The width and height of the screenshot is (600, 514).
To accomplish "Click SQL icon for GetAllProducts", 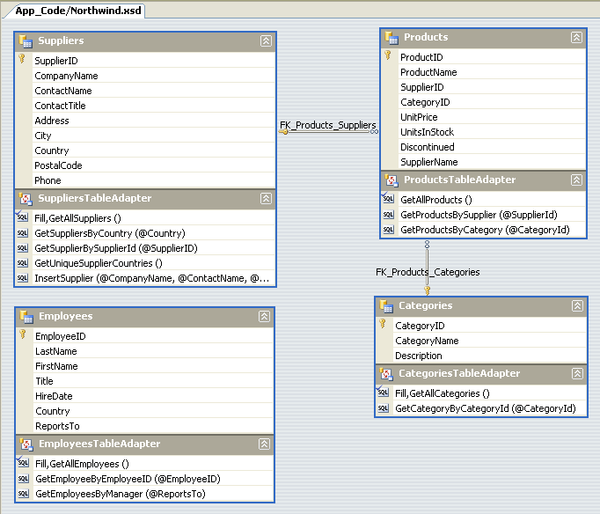I will [x=388, y=198].
